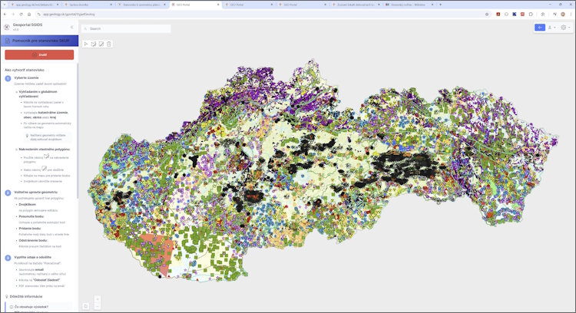
Task: Zoom out the map with minus
Action: tap(98, 306)
